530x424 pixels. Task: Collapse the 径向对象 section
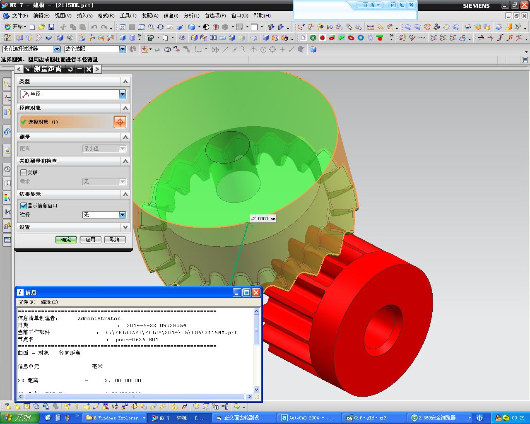click(125, 108)
